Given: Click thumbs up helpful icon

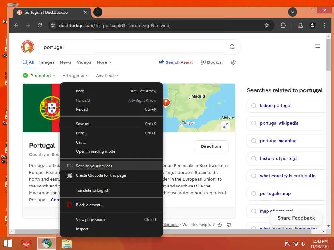Looking at the screenshot, I should tap(220, 225).
